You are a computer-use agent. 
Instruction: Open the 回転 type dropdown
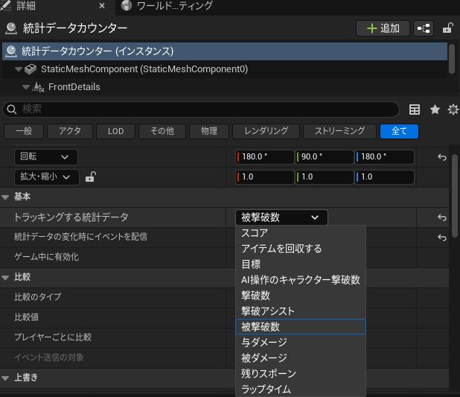(x=46, y=157)
